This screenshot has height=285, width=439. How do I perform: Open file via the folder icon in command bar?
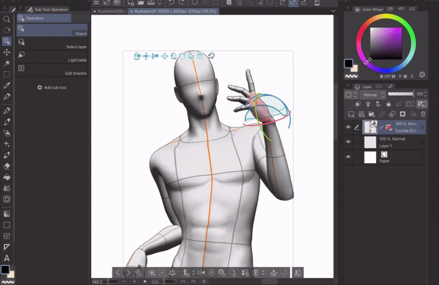pyautogui.click(x=141, y=3)
